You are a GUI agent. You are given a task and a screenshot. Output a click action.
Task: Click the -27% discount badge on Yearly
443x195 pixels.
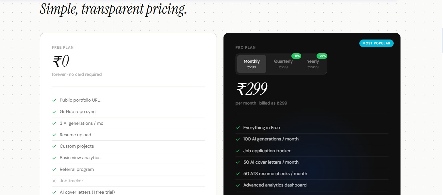tap(322, 56)
